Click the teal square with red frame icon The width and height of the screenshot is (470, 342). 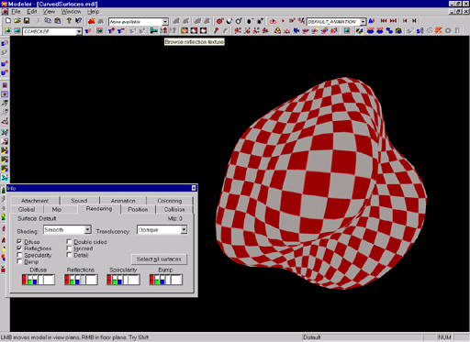[x=347, y=30]
